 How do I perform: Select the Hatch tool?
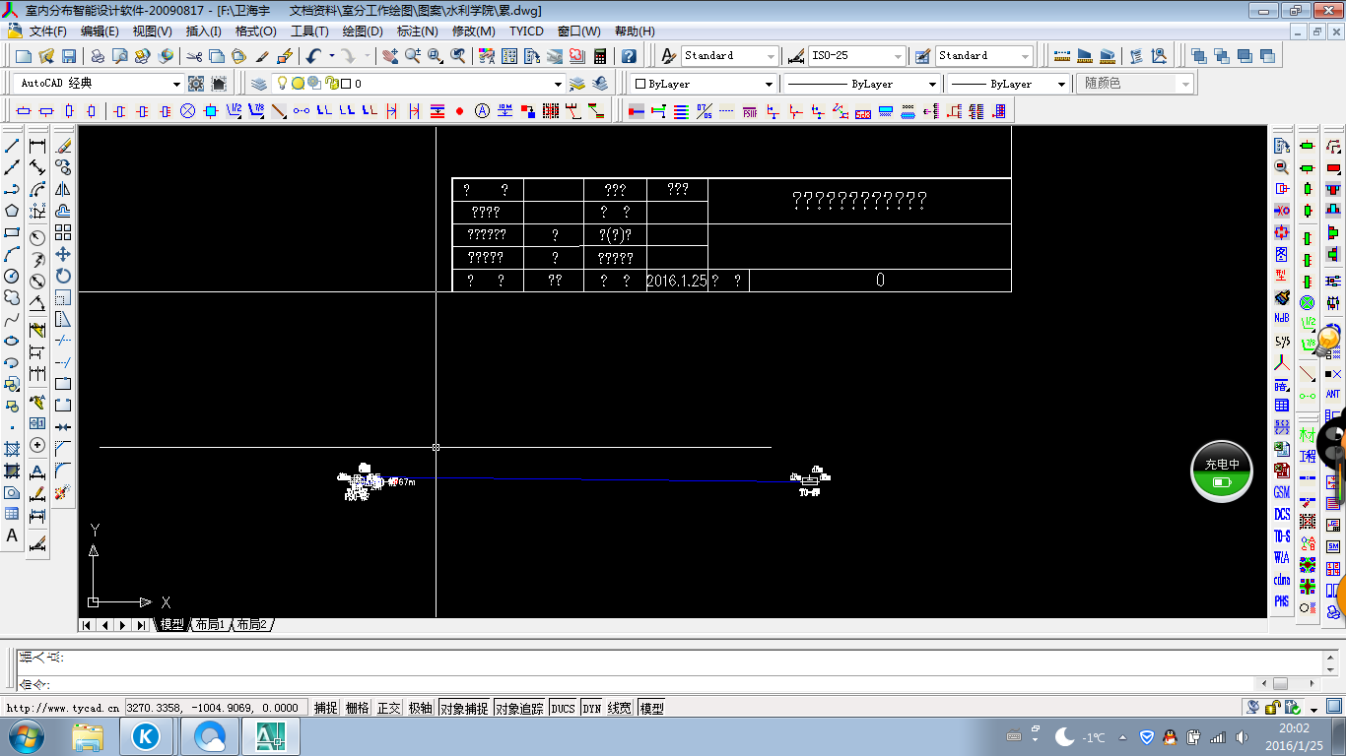(13, 449)
